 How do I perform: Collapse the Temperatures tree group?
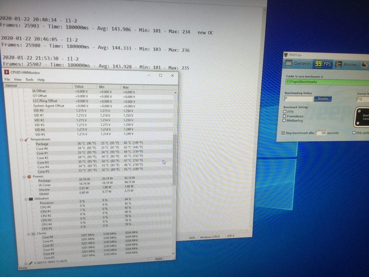tap(21, 140)
